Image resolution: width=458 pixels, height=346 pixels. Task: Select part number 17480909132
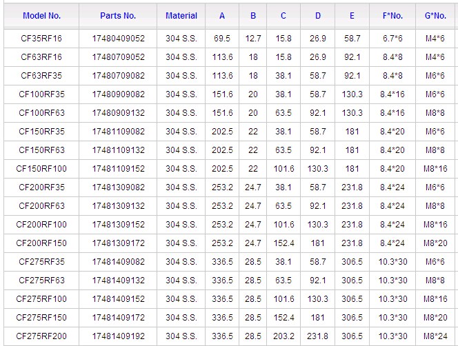(x=119, y=113)
